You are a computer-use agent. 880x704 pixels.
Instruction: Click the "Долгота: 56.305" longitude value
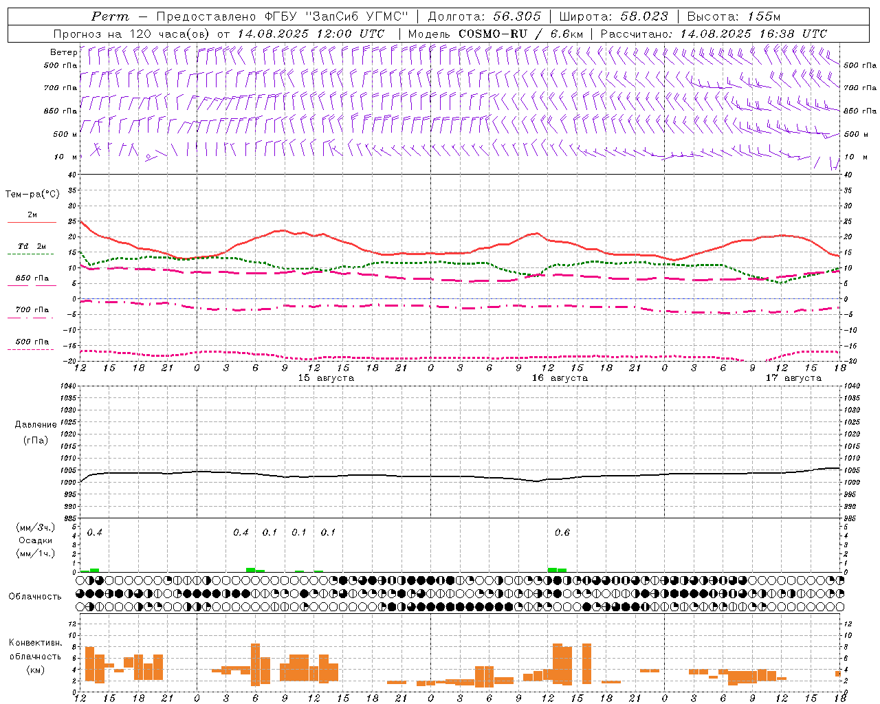(x=484, y=16)
